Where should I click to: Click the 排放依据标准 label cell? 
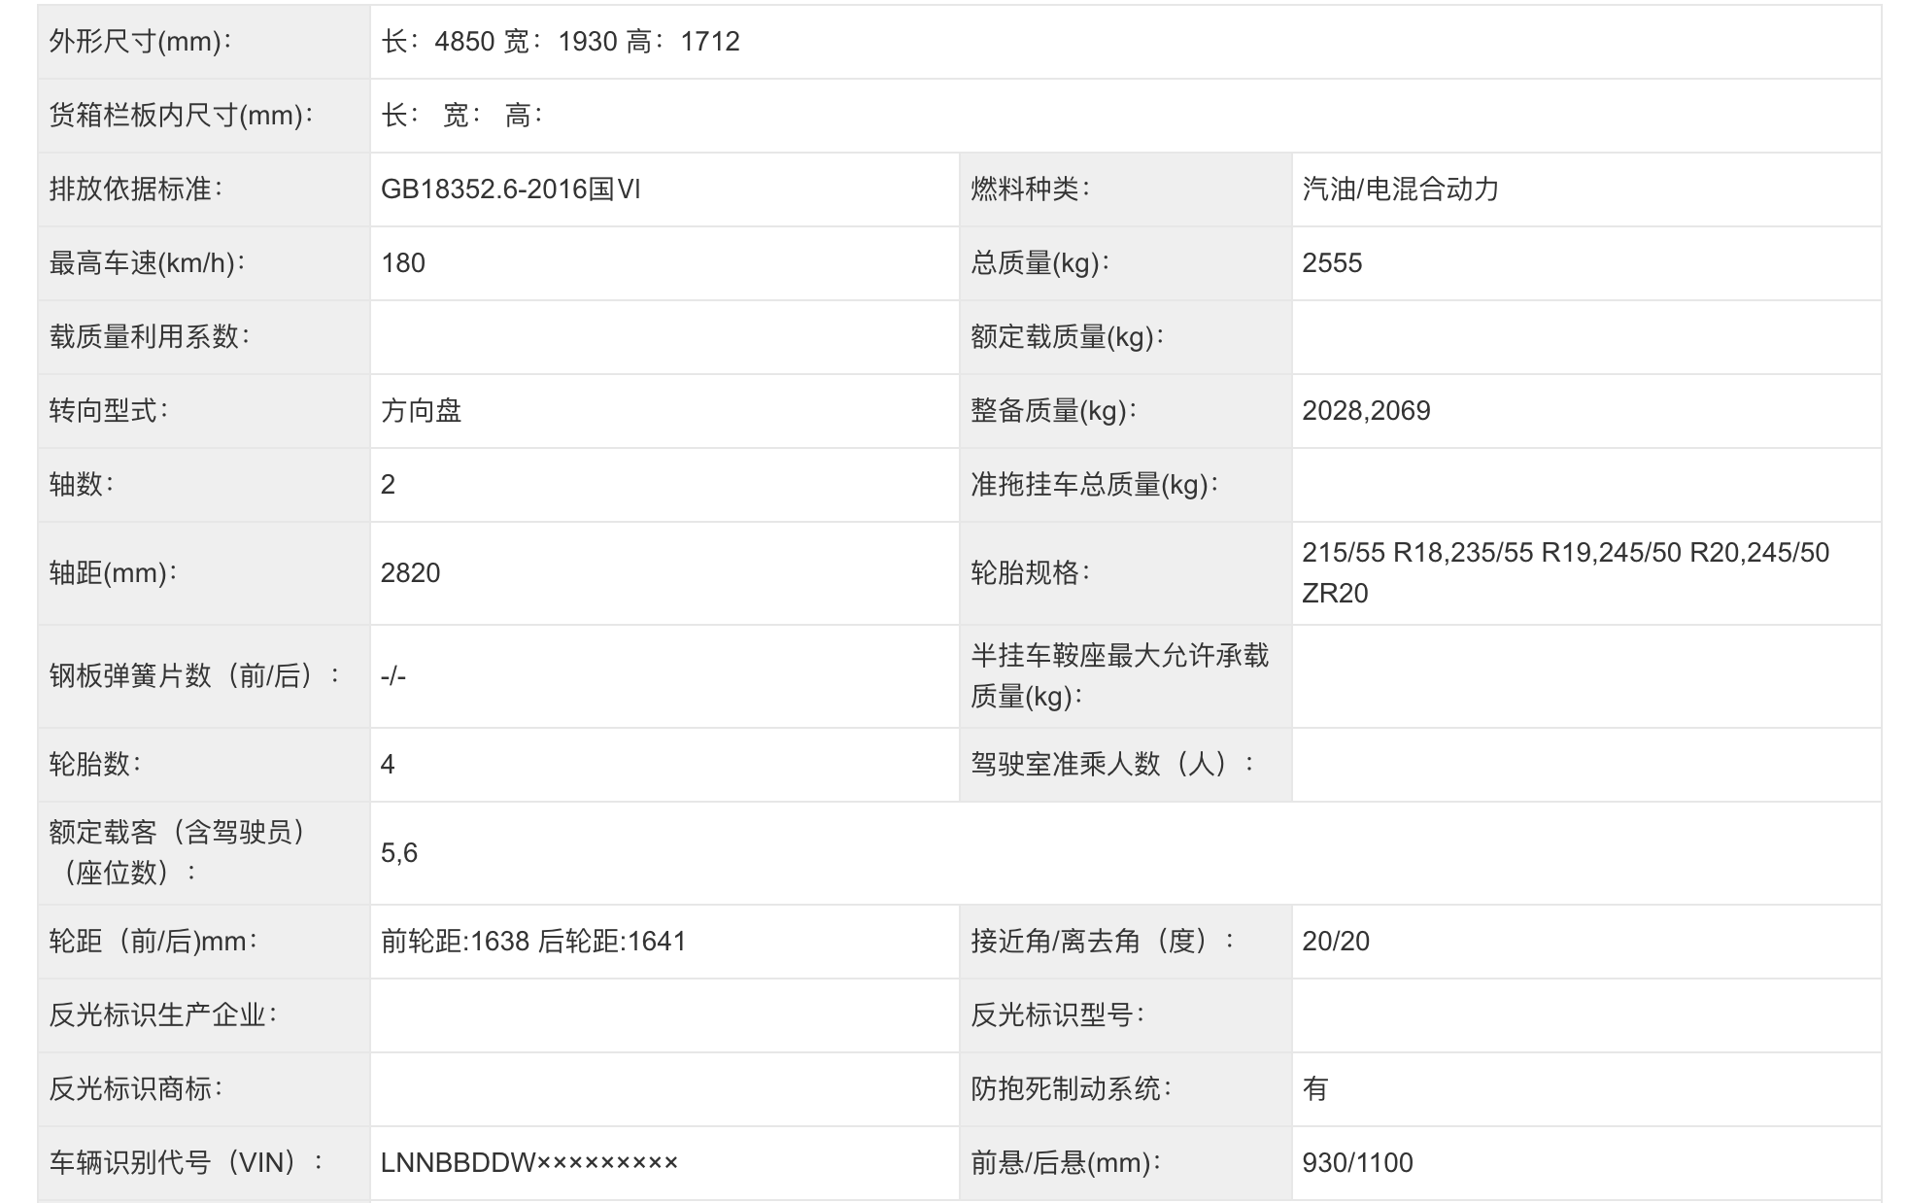pyautogui.click(x=136, y=189)
